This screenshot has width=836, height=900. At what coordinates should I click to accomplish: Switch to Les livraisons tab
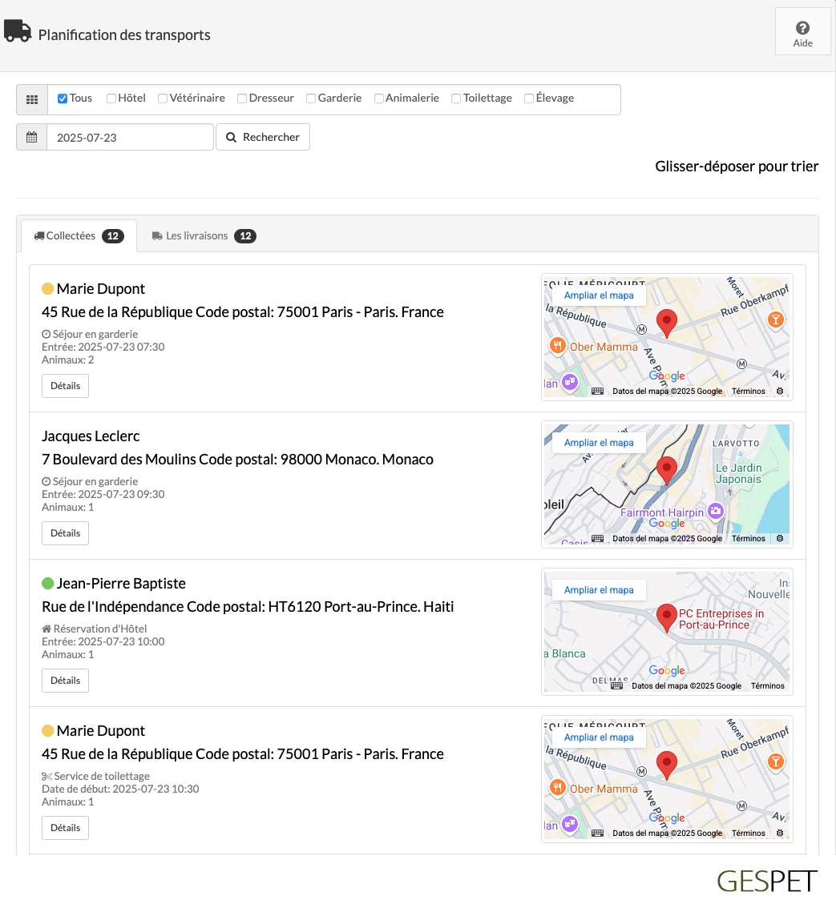pos(204,236)
